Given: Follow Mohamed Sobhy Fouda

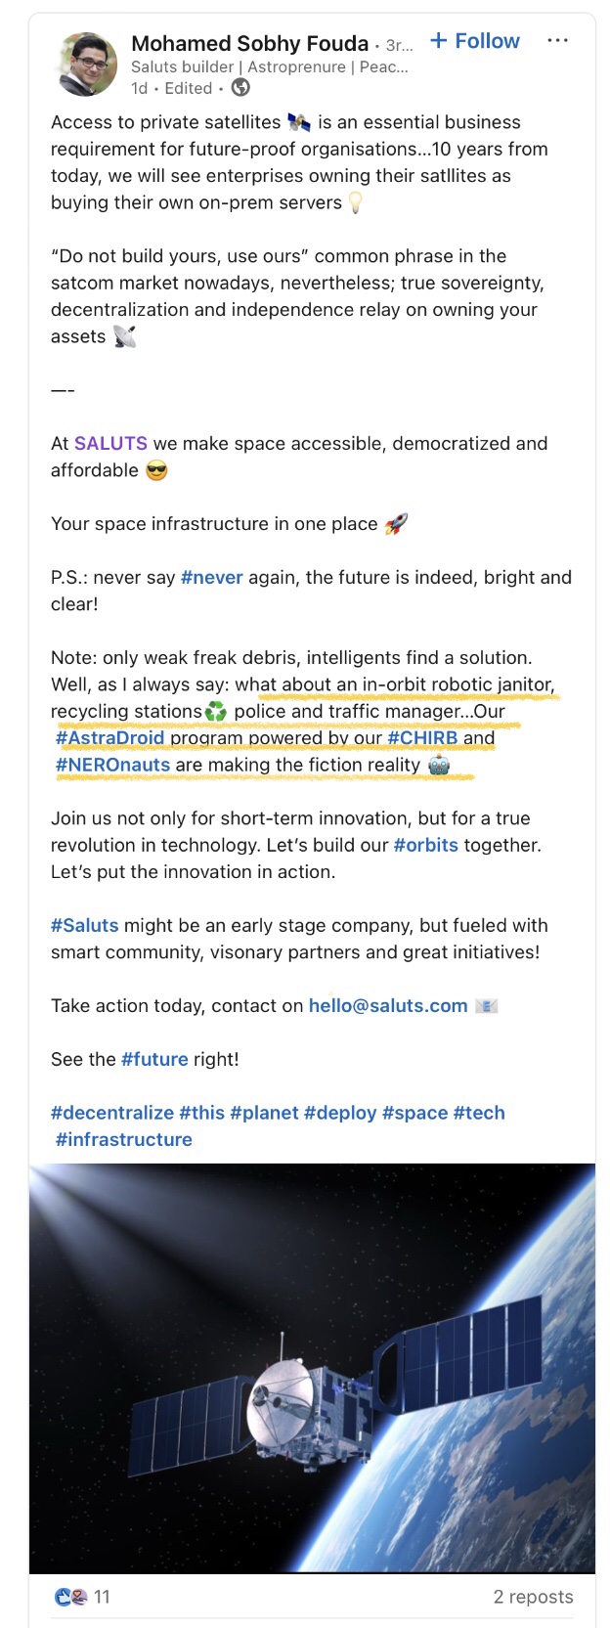Looking at the screenshot, I should click(475, 41).
